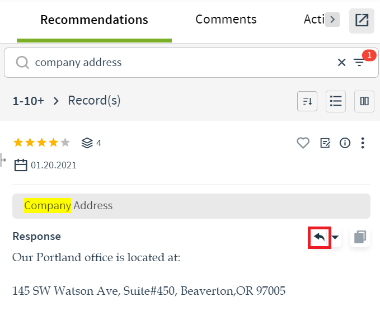Switch to the Comments tab
This screenshot has height=330, width=380.
(x=226, y=20)
